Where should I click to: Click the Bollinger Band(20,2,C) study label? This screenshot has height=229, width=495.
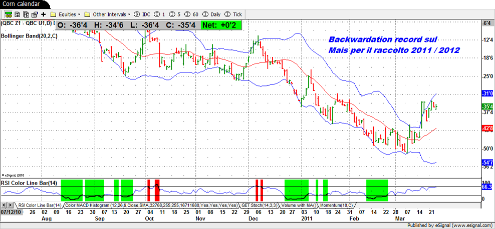(29, 36)
